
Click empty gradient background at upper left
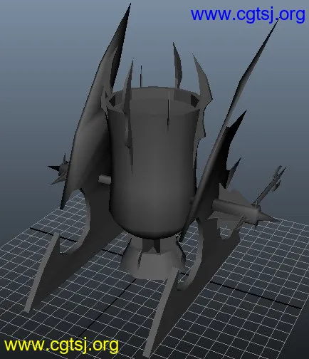(36, 59)
